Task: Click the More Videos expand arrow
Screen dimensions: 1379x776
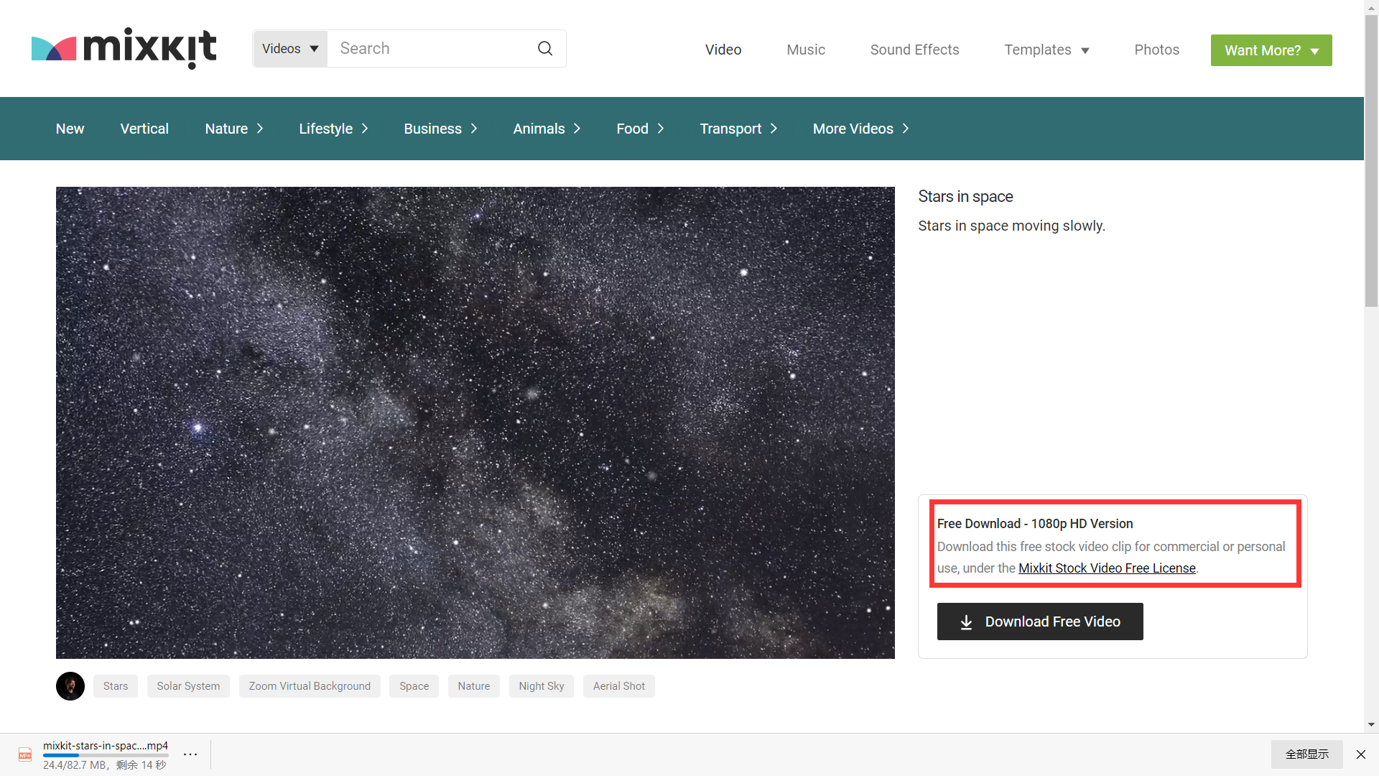Action: click(906, 128)
